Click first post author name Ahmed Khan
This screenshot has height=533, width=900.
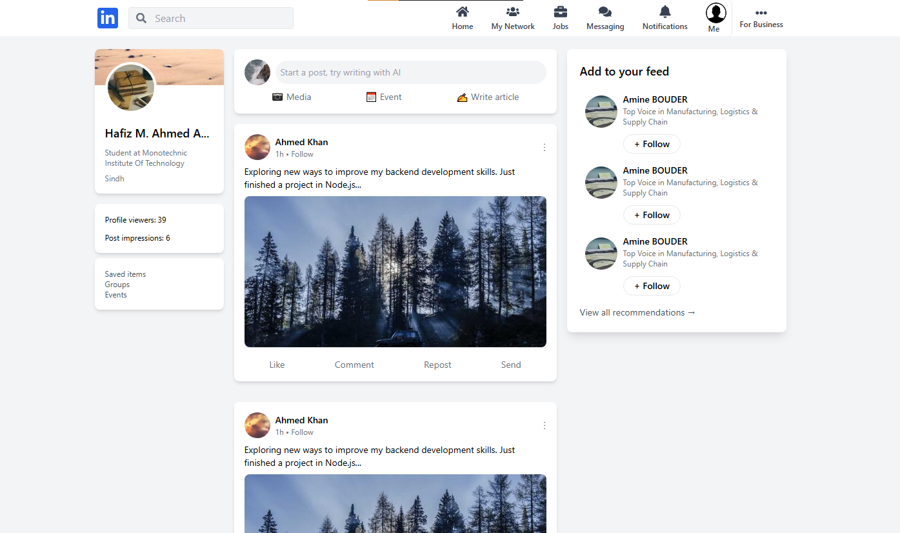click(301, 142)
